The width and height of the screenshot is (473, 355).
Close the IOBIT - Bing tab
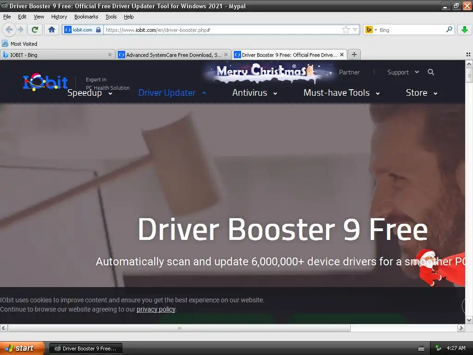[x=110, y=55]
